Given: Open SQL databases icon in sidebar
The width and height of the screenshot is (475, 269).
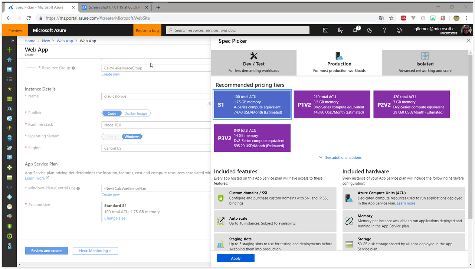Looking at the screenshot, I should (x=10, y=138).
